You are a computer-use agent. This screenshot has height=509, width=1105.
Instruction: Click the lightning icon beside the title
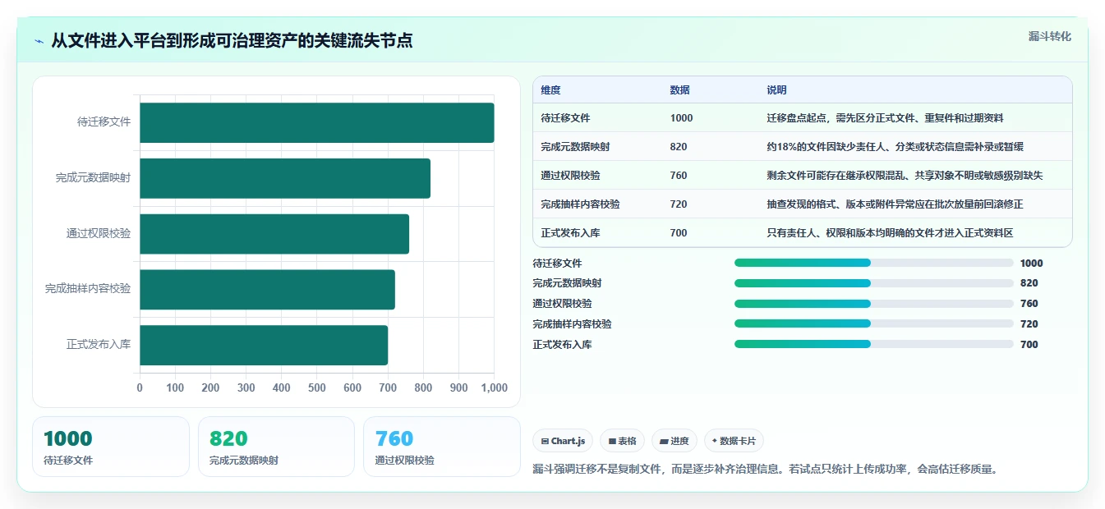(39, 41)
